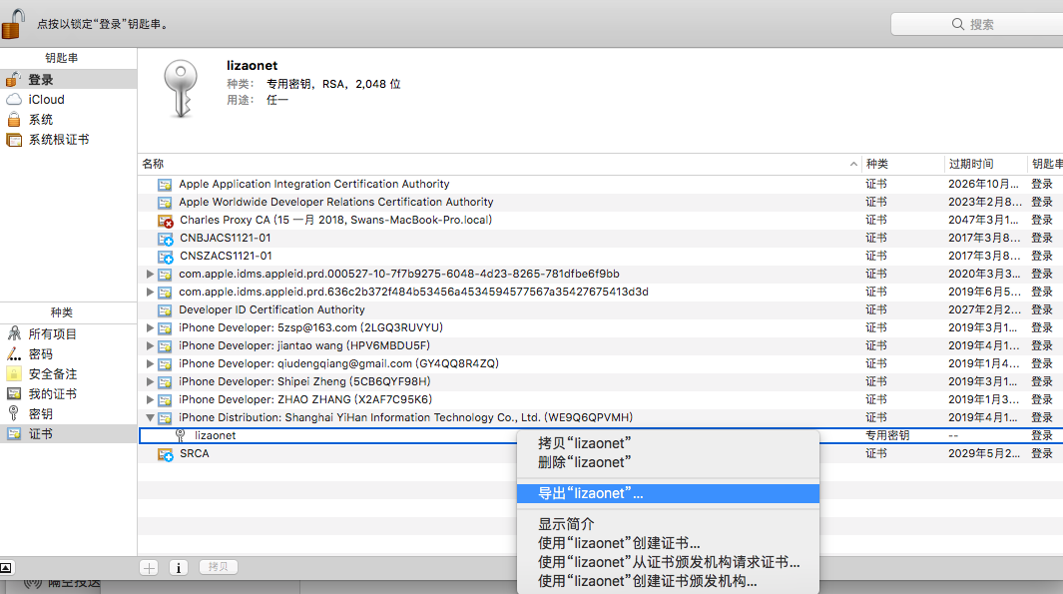Click the info (i) button at bottom
Viewport: 1063px width, 594px height.
[x=179, y=567]
